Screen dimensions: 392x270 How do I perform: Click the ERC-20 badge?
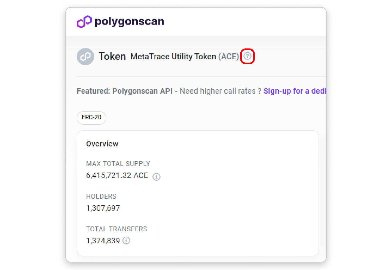(x=91, y=117)
